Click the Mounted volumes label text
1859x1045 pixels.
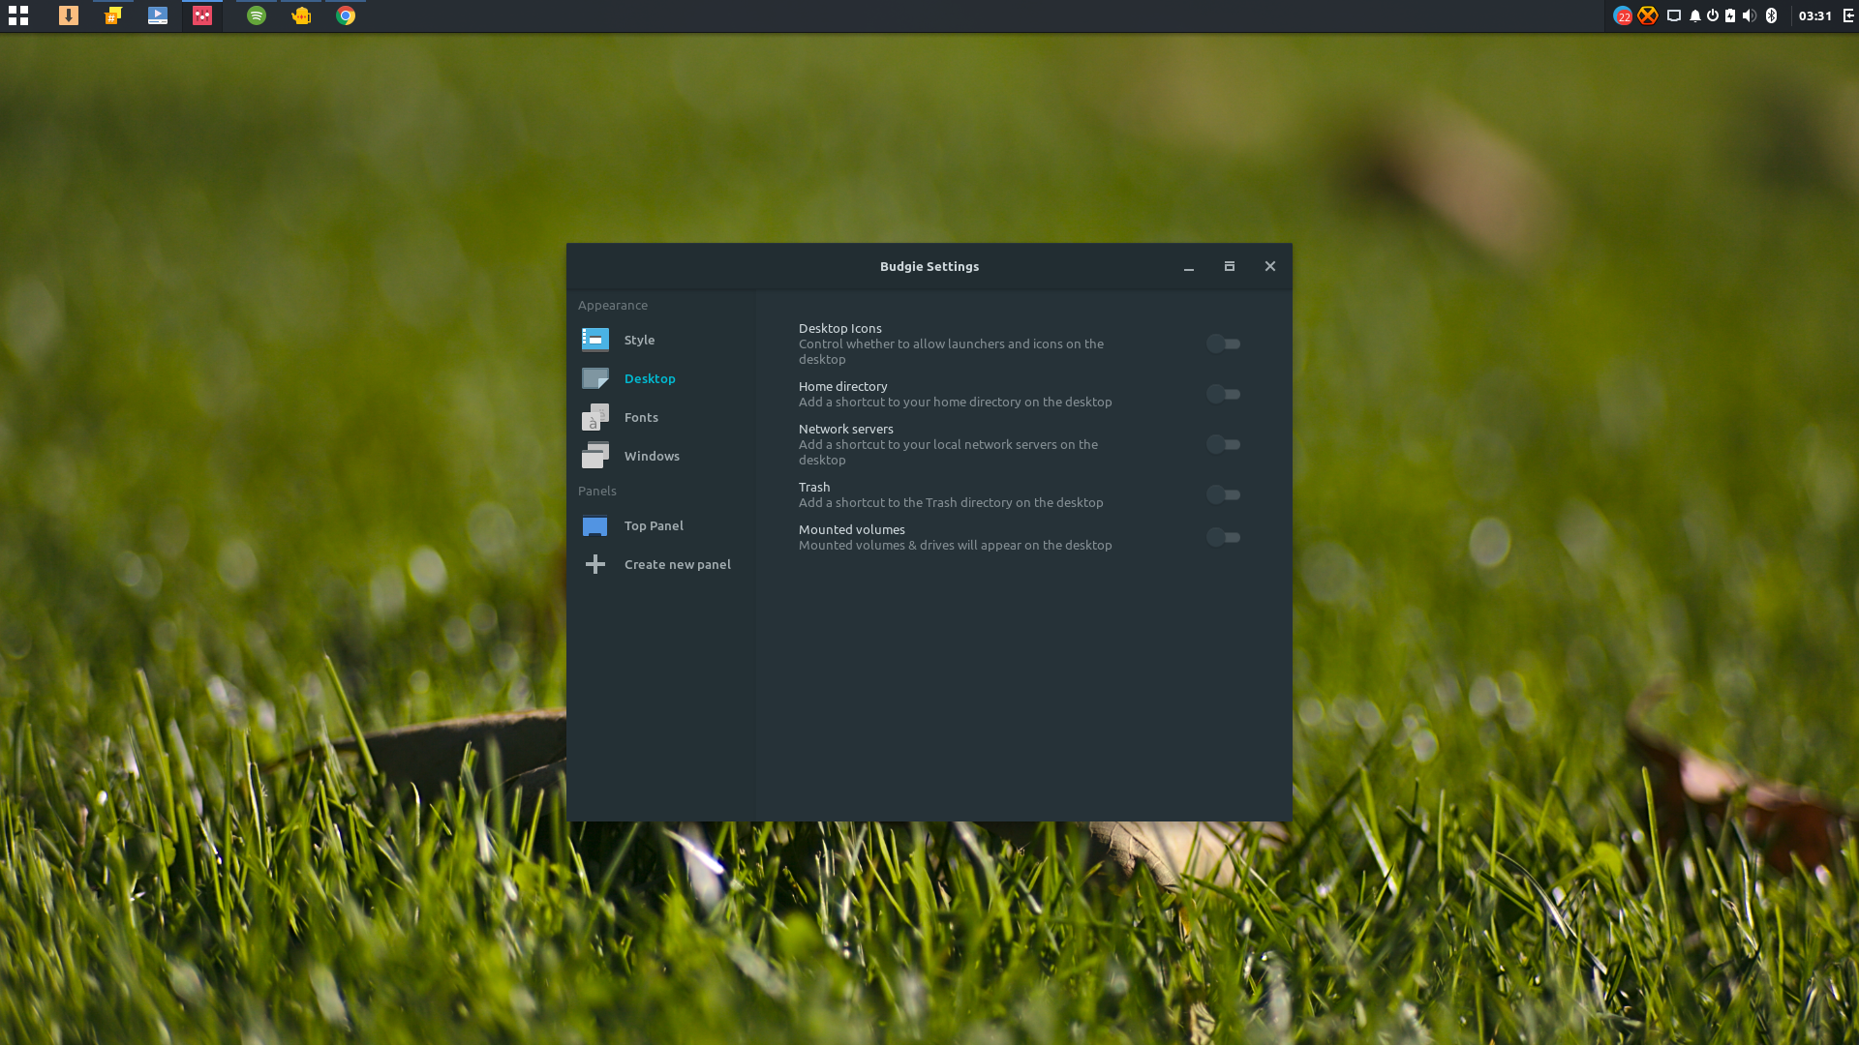(x=852, y=529)
